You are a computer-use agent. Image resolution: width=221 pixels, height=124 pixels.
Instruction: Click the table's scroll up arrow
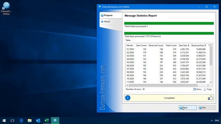click(211, 45)
